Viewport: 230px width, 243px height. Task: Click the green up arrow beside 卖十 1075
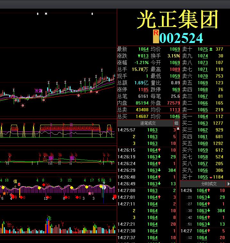pos(211,49)
